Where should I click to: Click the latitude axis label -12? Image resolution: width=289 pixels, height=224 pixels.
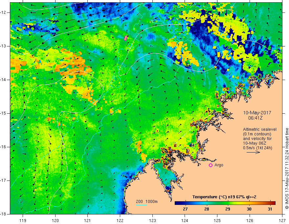tap(4, 13)
